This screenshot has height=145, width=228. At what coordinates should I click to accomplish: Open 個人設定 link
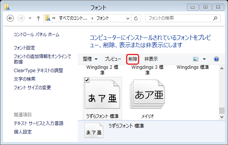point(23,132)
